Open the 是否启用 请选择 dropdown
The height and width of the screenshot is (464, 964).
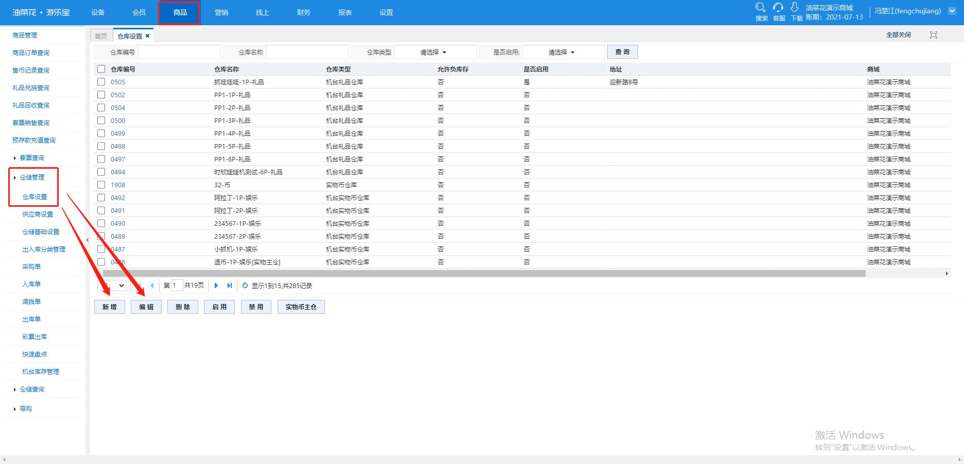tap(563, 52)
